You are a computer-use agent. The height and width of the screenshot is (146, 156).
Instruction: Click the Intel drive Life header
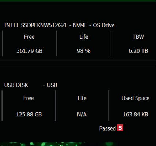pos(84,37)
